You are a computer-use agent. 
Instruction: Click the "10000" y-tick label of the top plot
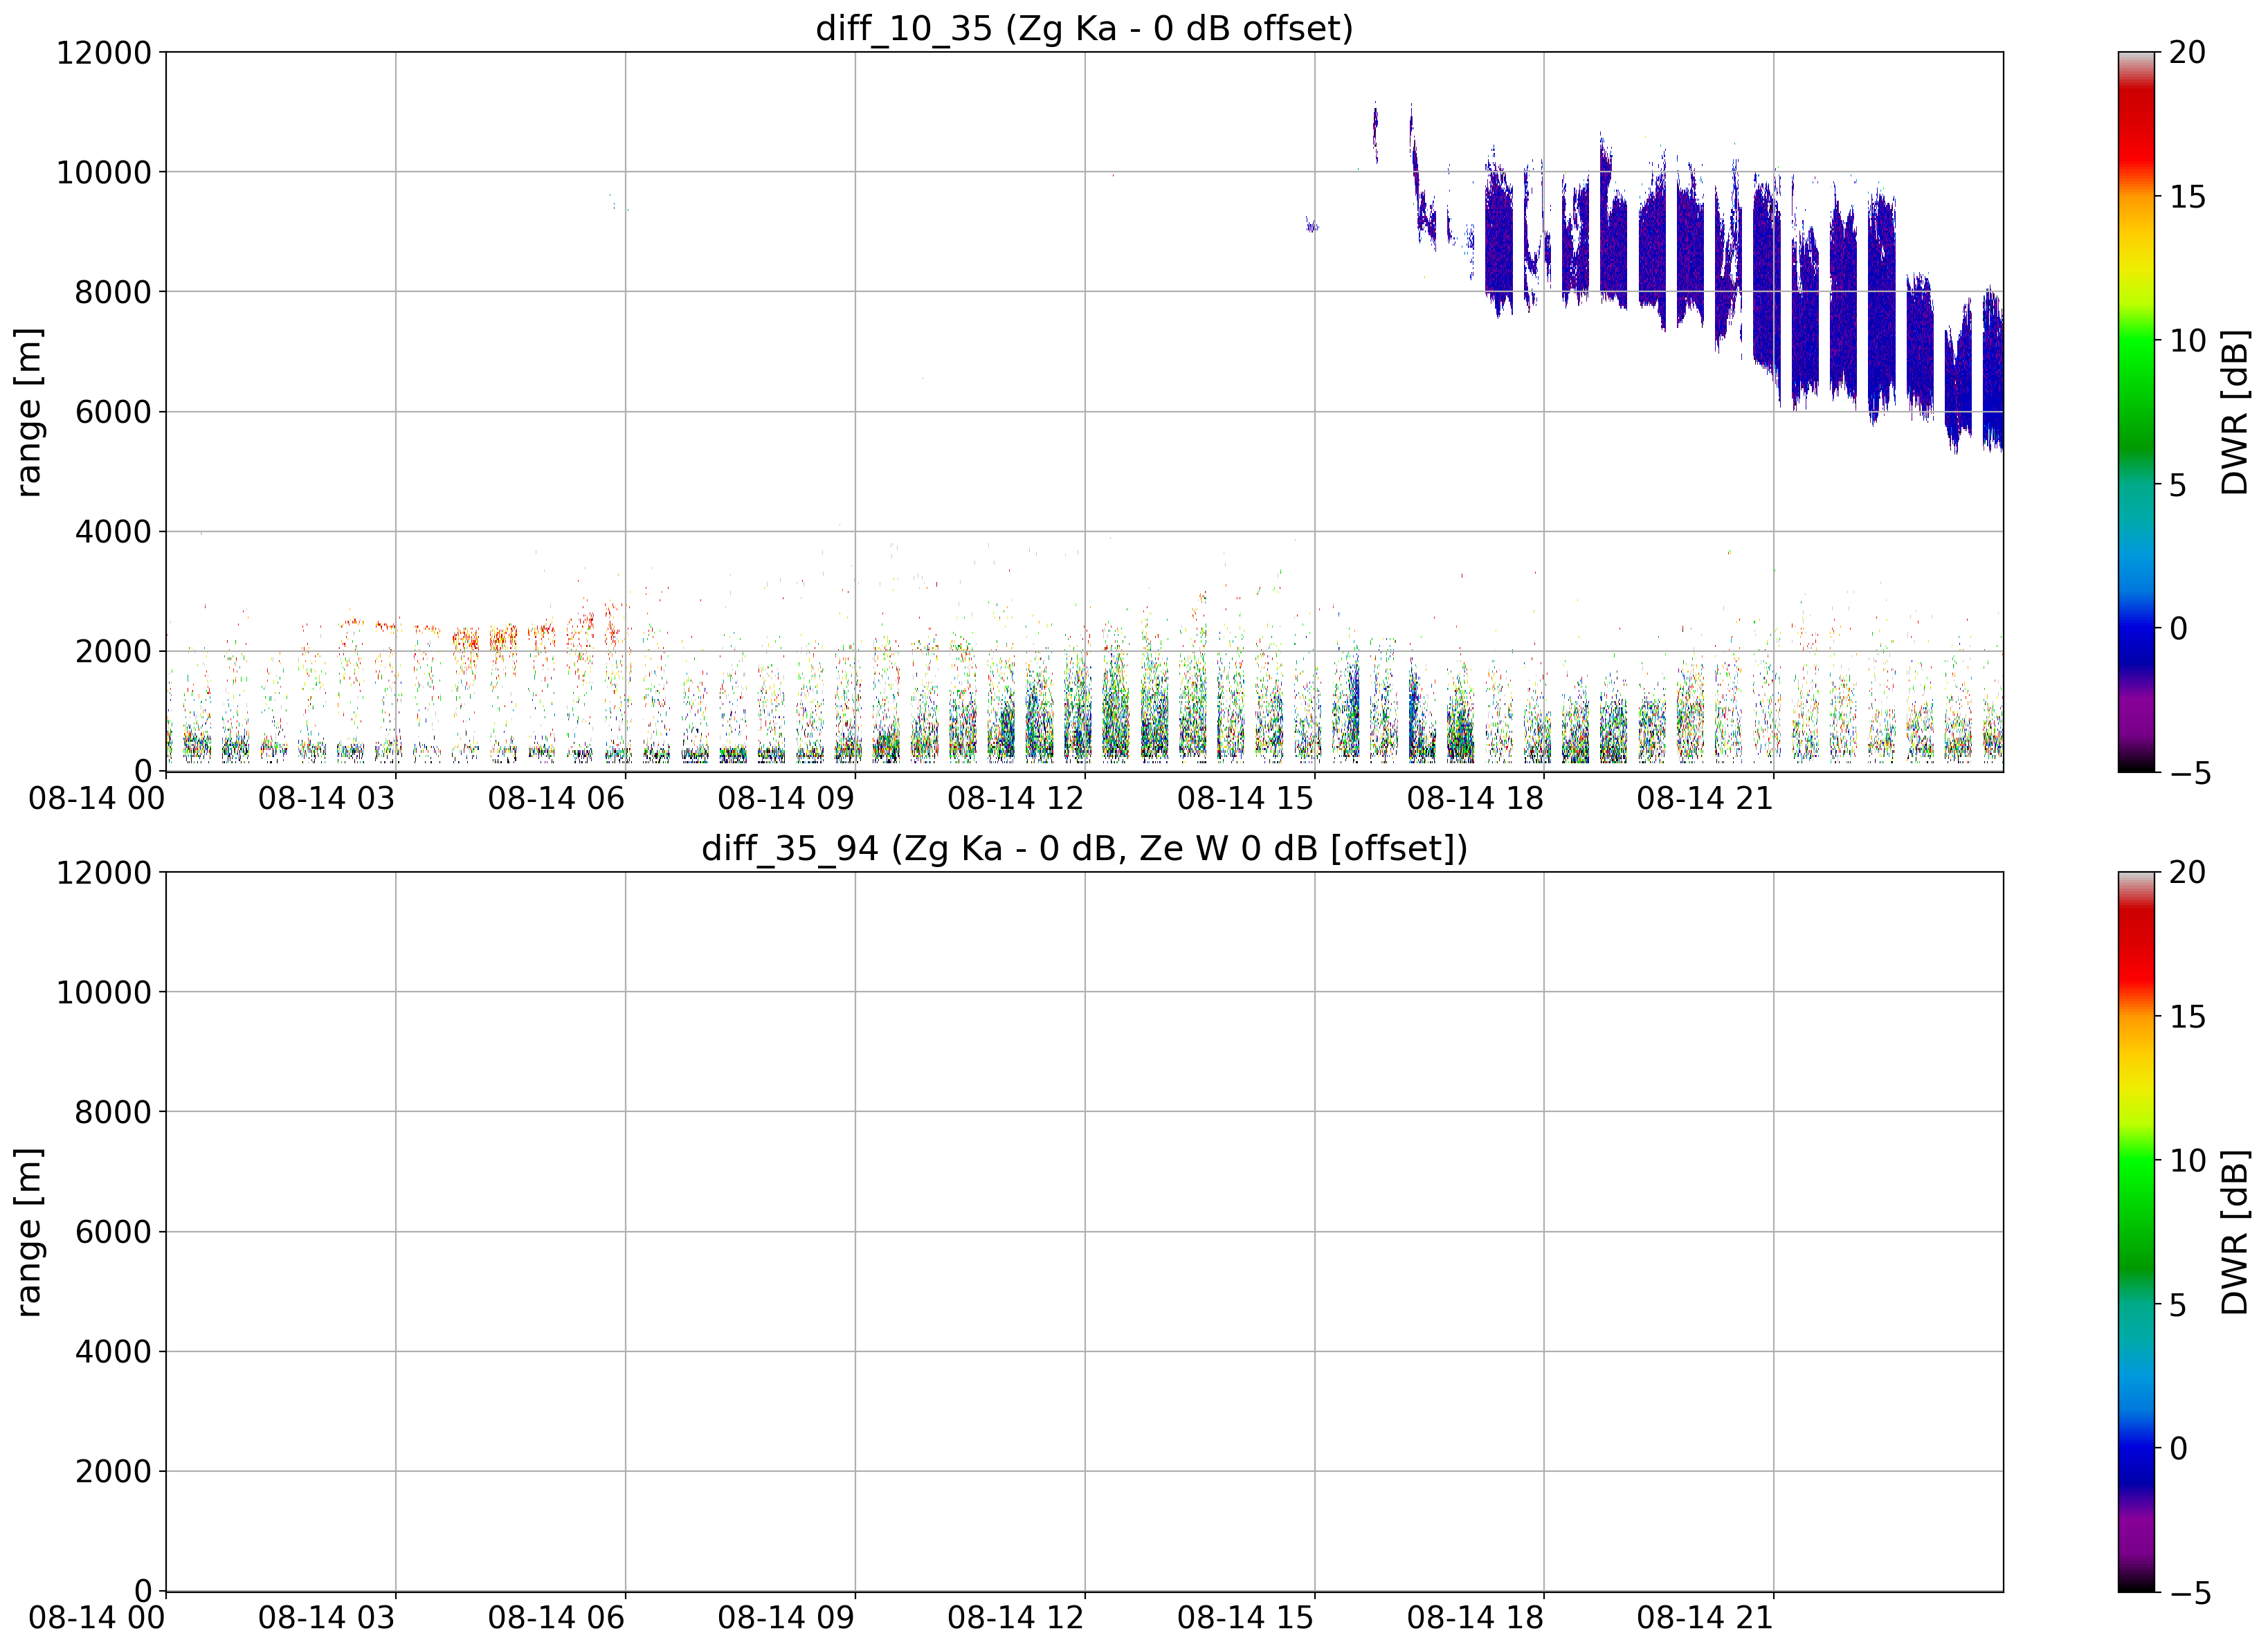104,172
